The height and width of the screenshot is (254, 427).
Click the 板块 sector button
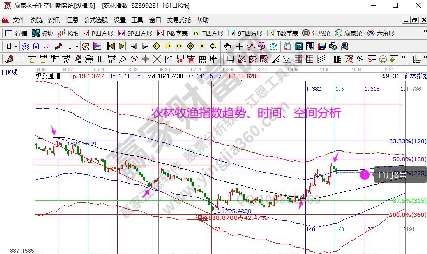[43, 34]
